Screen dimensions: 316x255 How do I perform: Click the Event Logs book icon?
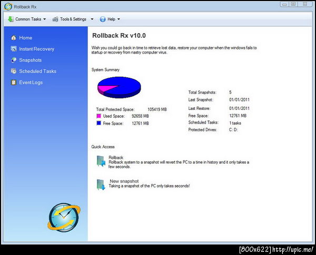pyautogui.click(x=14, y=83)
